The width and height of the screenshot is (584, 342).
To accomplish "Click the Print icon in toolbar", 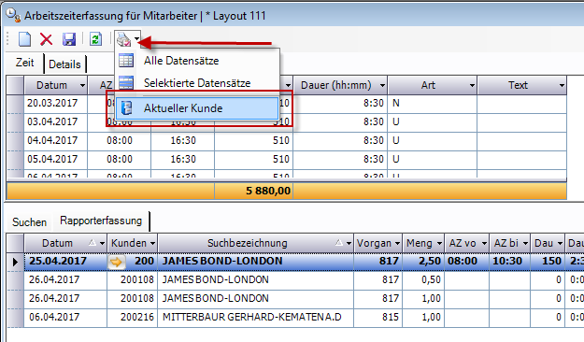I will (x=123, y=39).
